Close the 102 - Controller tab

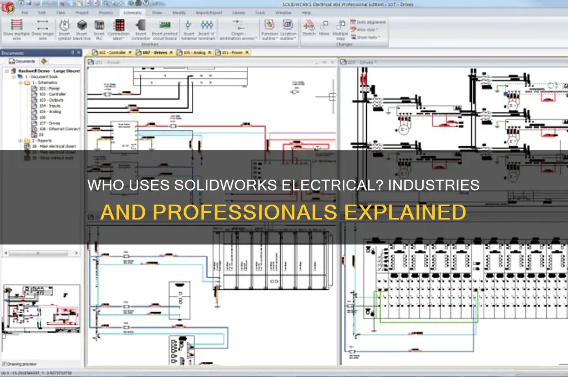pyautogui.click(x=130, y=53)
